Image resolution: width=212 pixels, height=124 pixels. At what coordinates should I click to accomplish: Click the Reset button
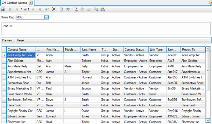21,40
